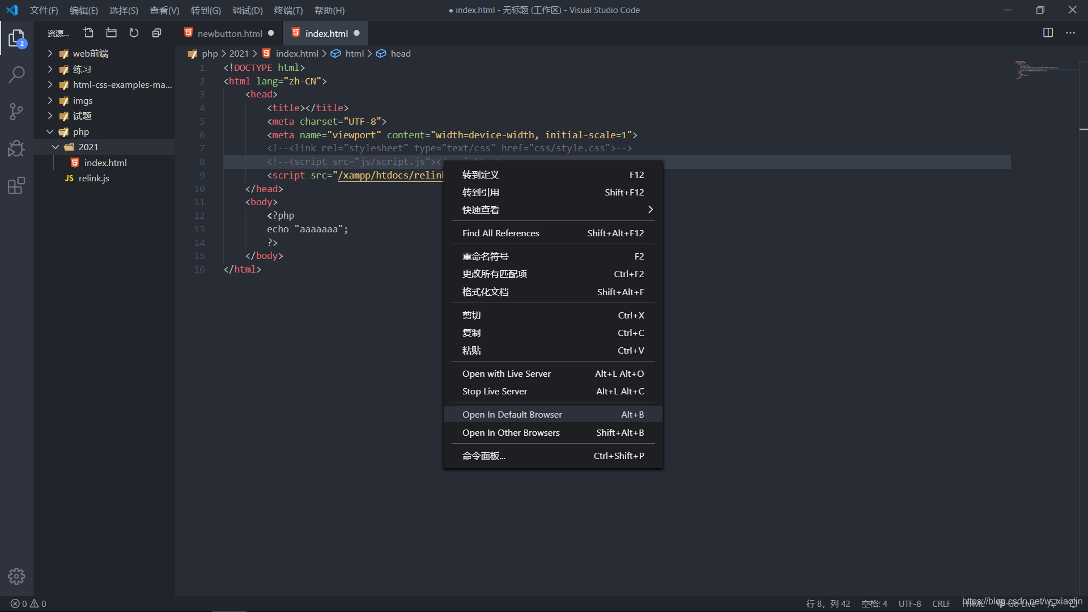Click the unsaved dot on newbutton.html tab

(x=271, y=33)
